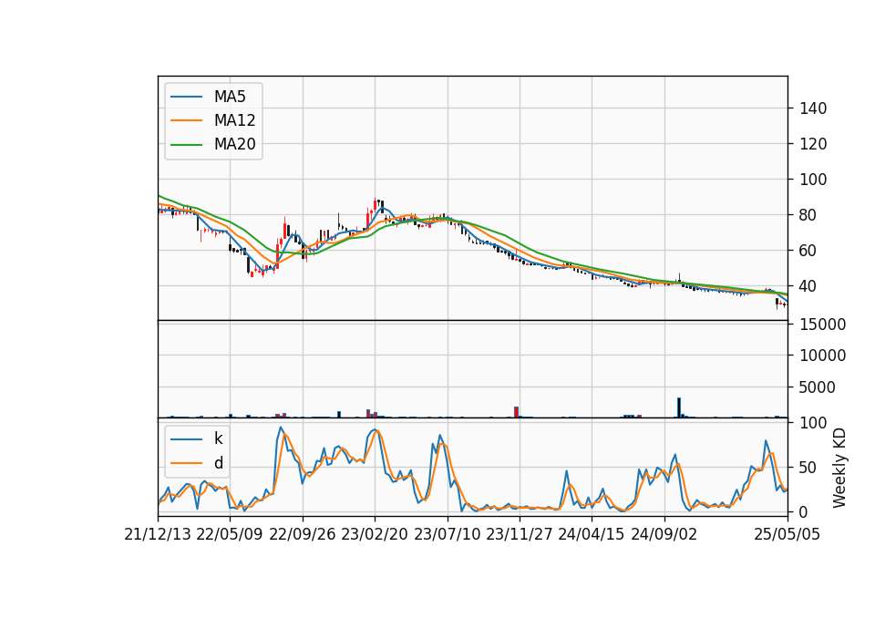Click the blue k legend line sample

[186, 439]
